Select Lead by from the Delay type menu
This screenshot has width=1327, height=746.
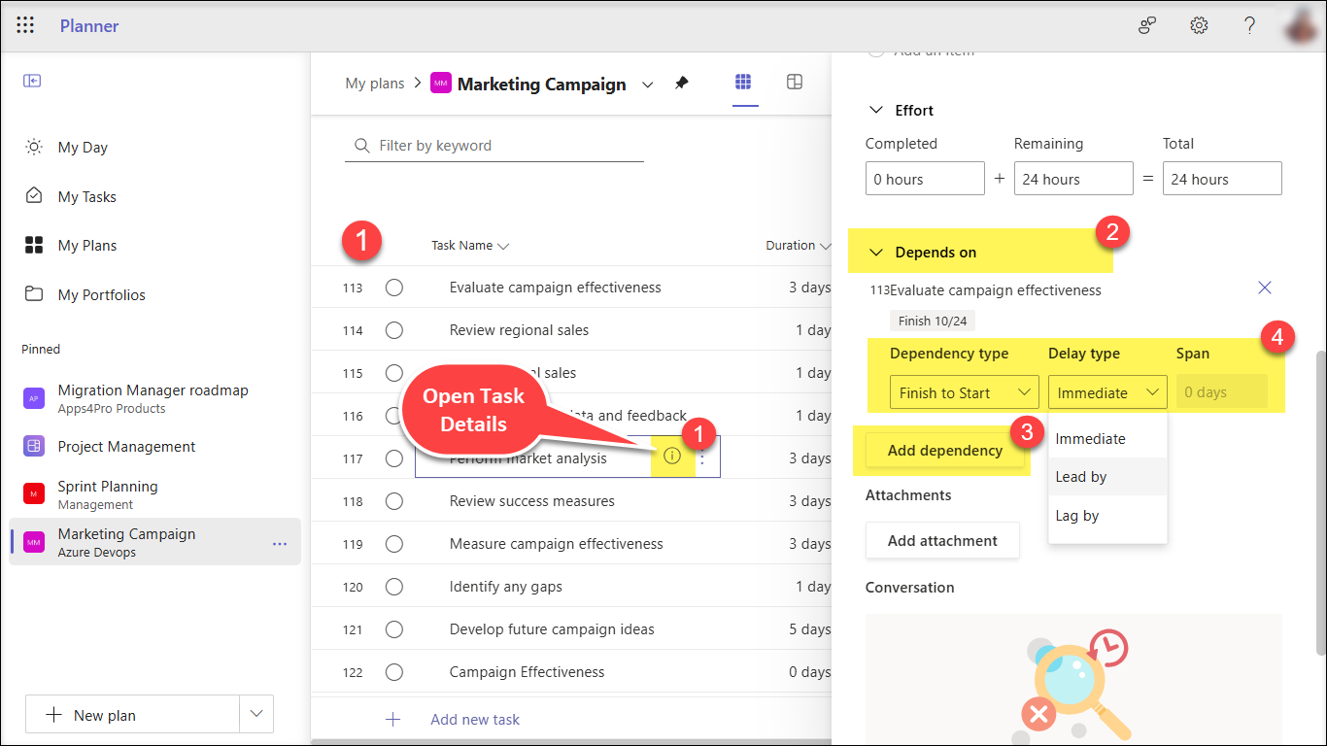[1081, 476]
